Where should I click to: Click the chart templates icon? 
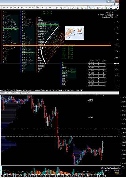116,7
